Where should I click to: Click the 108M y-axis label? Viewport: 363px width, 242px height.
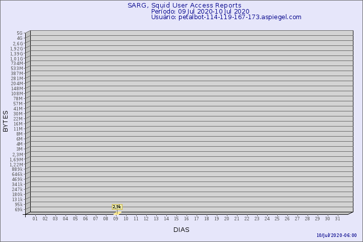pyautogui.click(x=17, y=94)
